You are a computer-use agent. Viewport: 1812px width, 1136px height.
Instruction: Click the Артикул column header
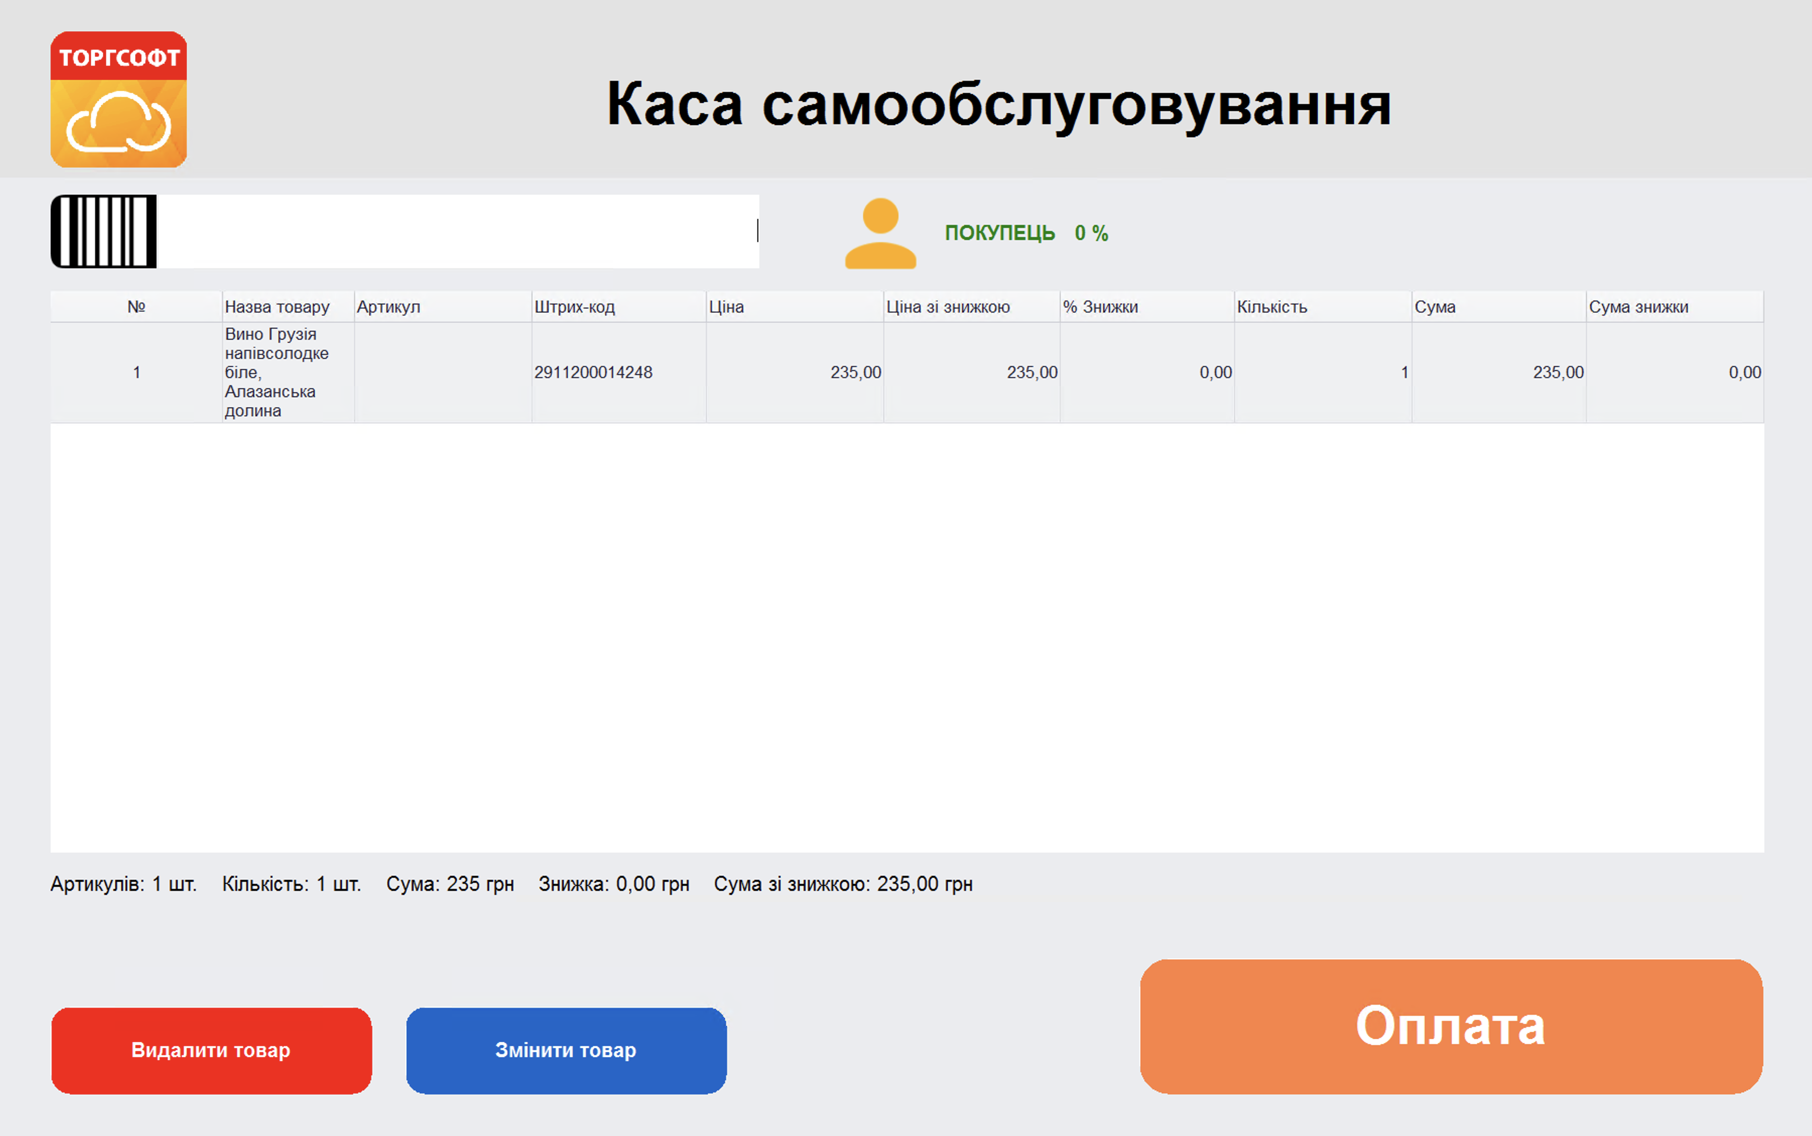(x=389, y=306)
